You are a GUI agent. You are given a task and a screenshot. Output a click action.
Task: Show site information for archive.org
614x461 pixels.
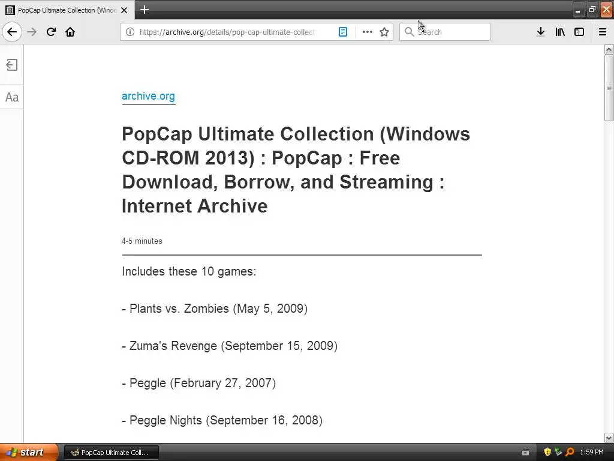point(130,32)
